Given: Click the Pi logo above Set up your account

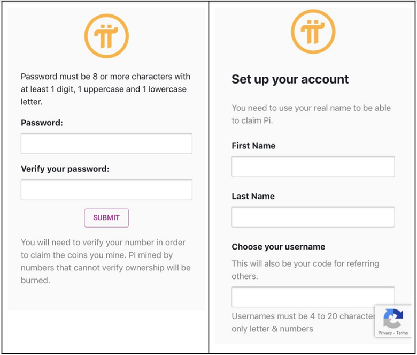Looking at the screenshot, I should [313, 32].
